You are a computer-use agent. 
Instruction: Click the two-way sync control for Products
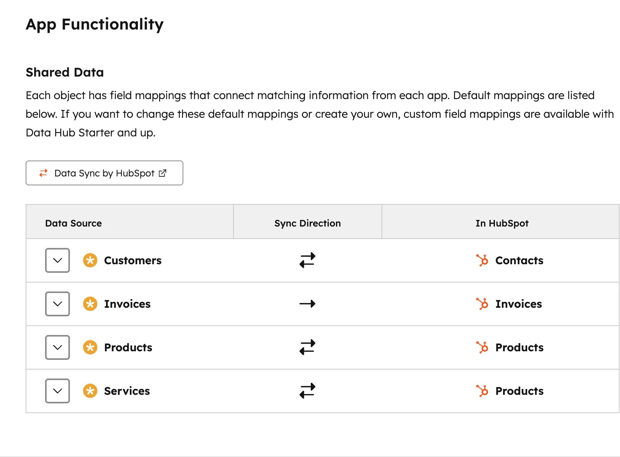click(307, 347)
